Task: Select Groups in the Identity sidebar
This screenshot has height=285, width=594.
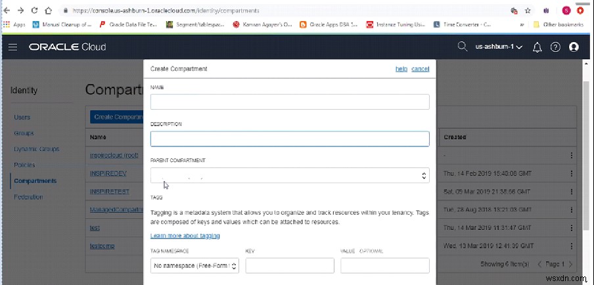Action: click(x=24, y=133)
